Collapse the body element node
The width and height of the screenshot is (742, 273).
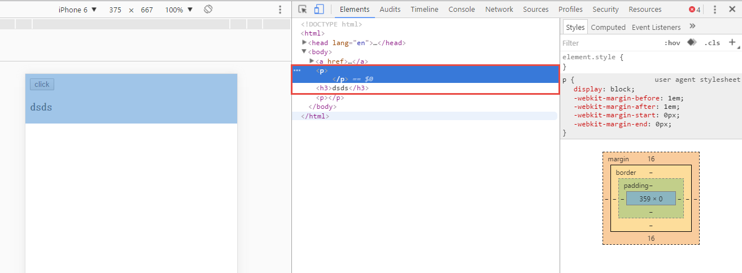point(304,51)
